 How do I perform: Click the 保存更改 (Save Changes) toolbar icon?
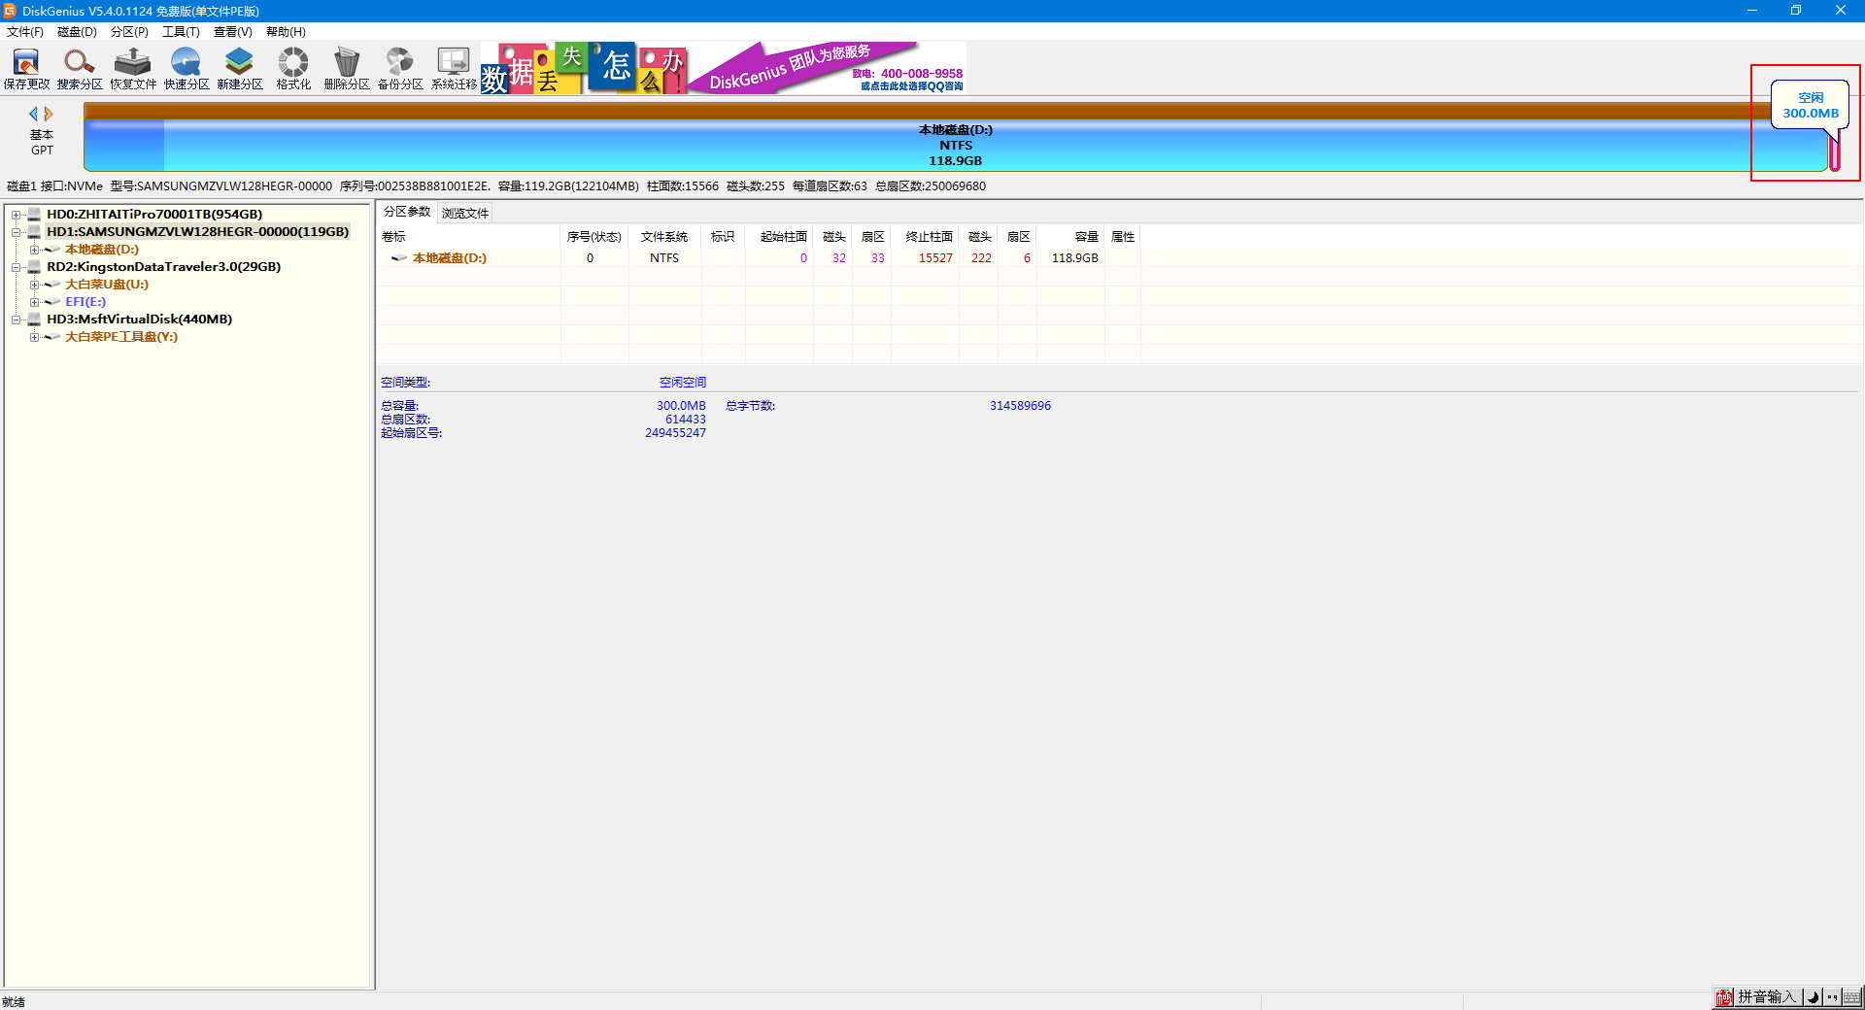coord(26,68)
